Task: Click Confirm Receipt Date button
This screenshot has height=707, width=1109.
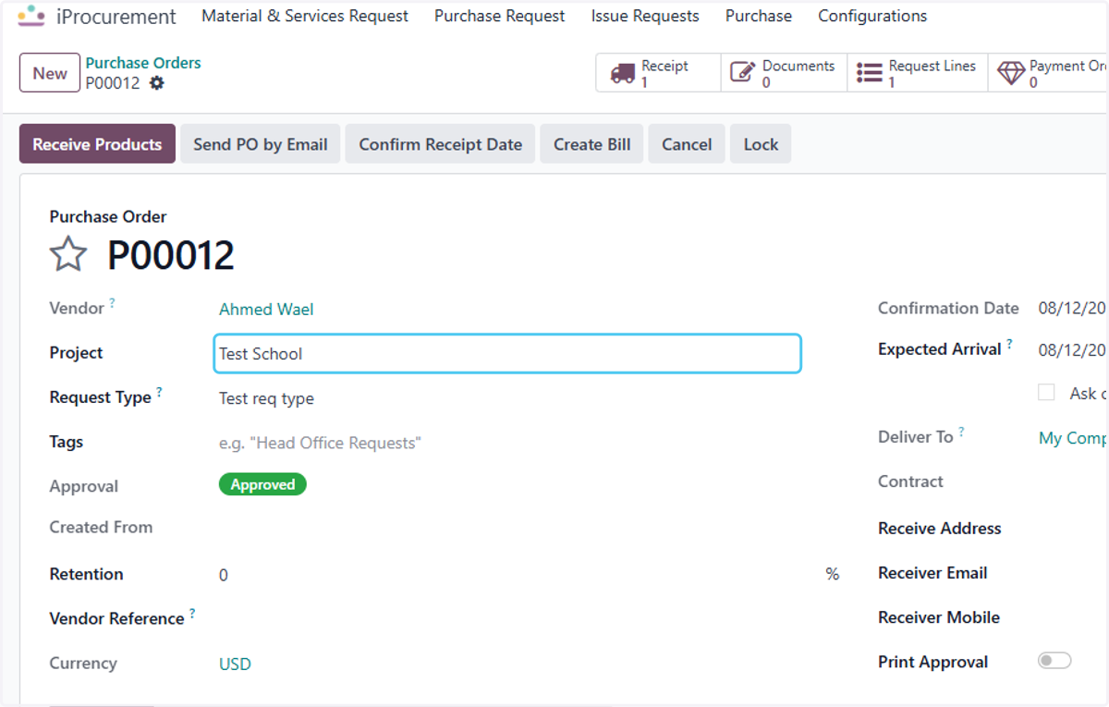Action: pyautogui.click(x=441, y=144)
